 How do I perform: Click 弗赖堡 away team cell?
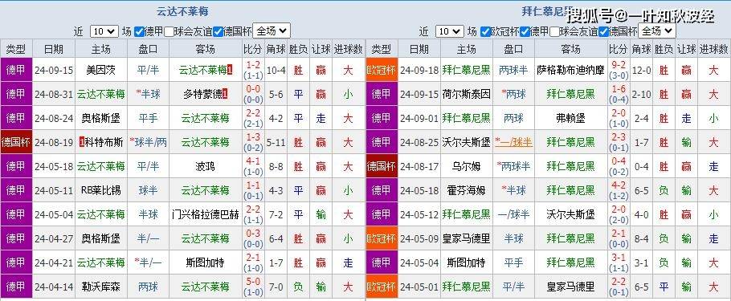tap(570, 118)
